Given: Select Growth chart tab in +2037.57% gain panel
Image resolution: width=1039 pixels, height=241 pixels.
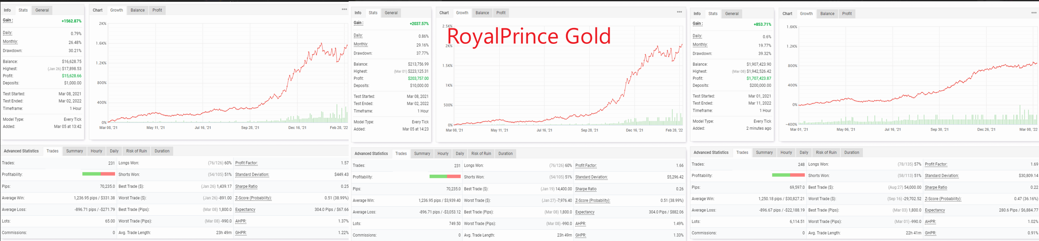Looking at the screenshot, I should coord(462,12).
